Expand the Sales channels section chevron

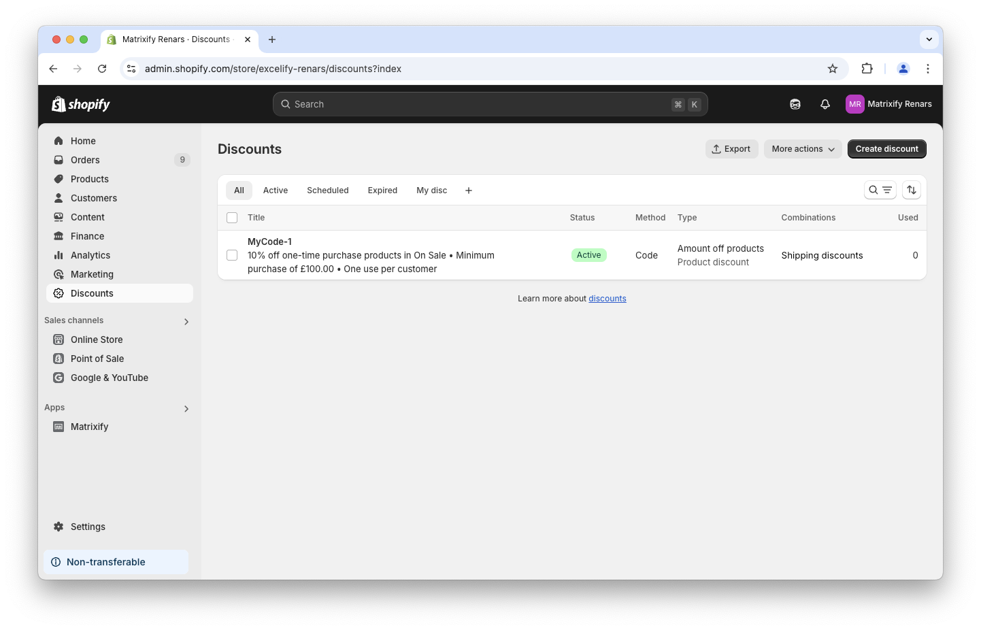[x=186, y=321]
